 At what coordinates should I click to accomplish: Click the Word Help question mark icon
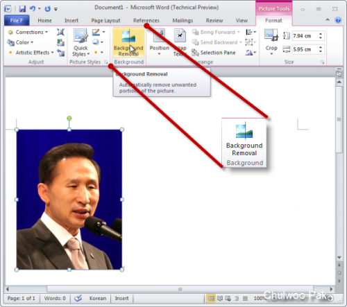(x=338, y=20)
